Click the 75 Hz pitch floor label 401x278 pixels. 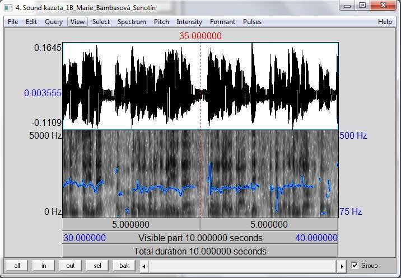[x=351, y=211]
